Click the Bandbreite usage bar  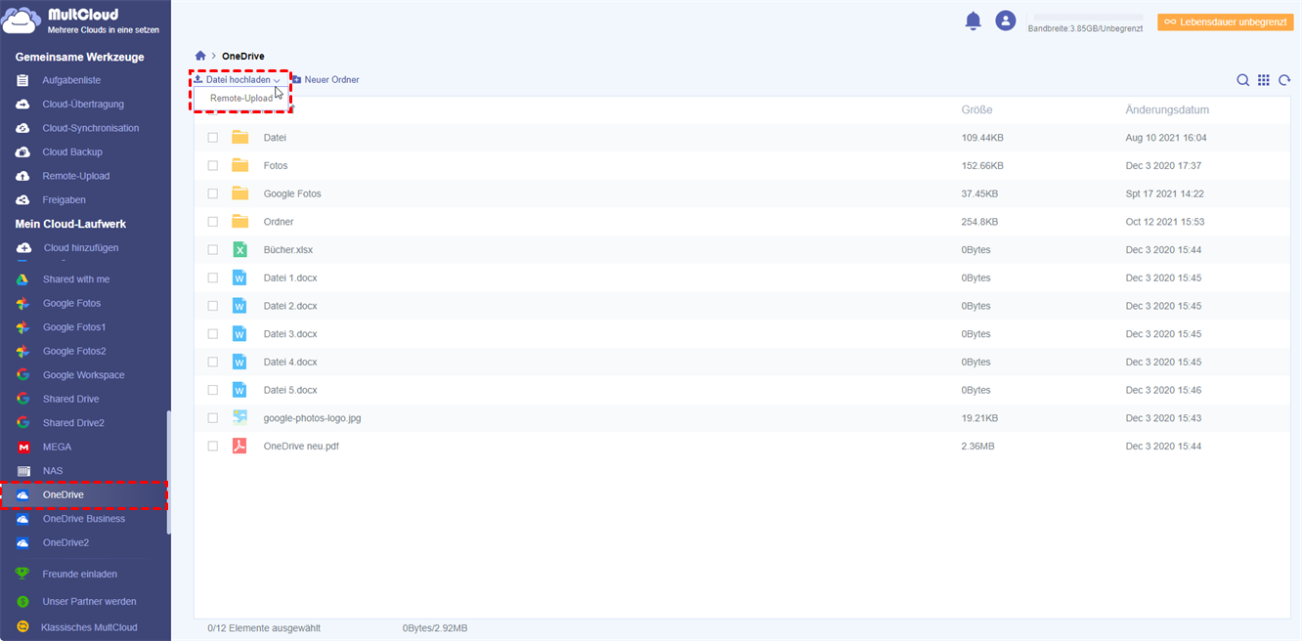point(1088,18)
